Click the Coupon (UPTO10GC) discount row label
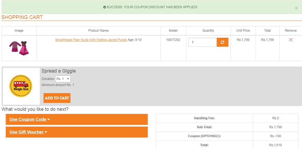This screenshot has height=148, width=302. click(x=204, y=136)
